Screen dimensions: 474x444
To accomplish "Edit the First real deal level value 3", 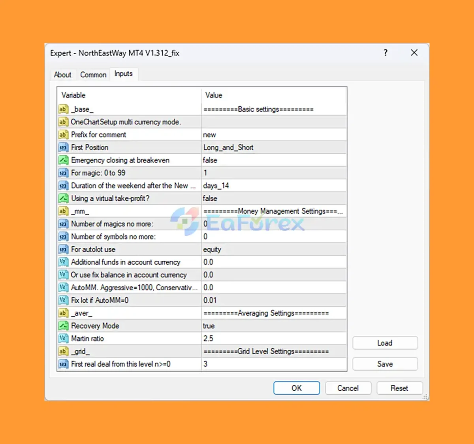I will (274, 364).
